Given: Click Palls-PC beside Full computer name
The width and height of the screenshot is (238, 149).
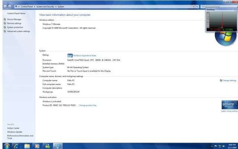Looking at the screenshot, I should [x=71, y=84].
